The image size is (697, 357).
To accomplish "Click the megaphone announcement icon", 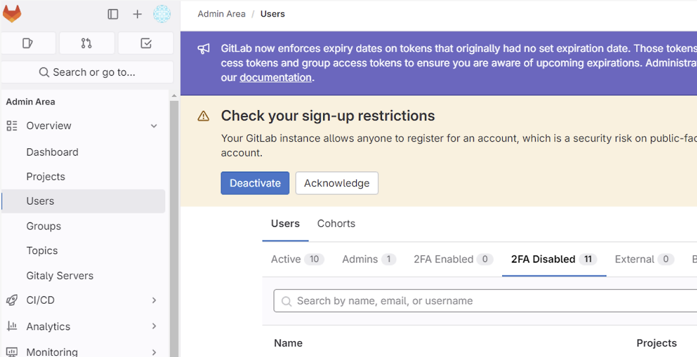I will coord(204,49).
